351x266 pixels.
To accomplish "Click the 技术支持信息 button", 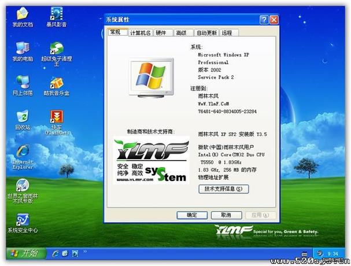I will [223, 189].
